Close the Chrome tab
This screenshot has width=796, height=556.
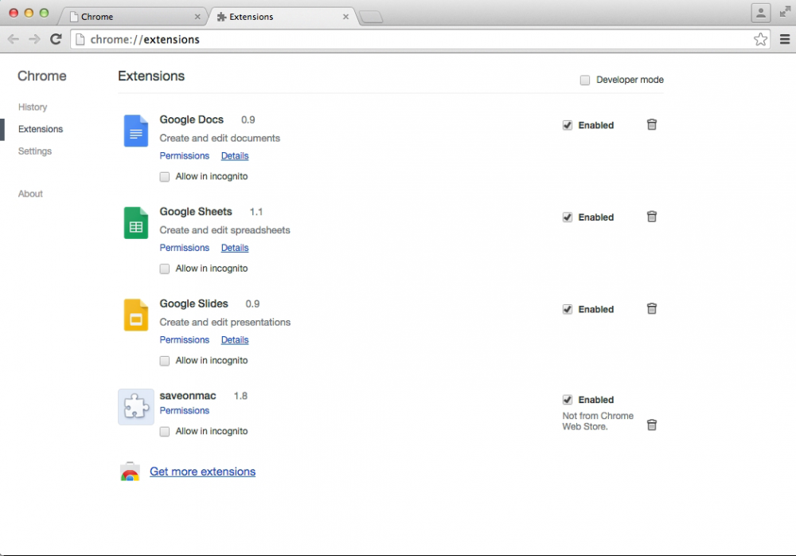197,17
